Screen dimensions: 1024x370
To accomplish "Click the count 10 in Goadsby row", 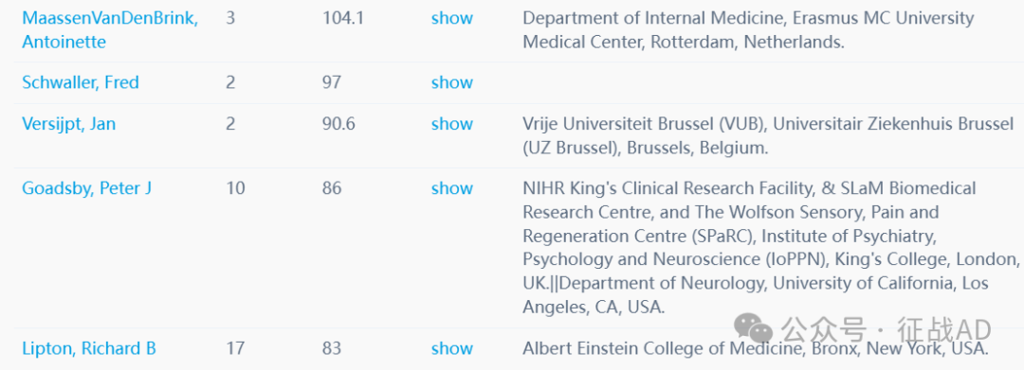I will [235, 188].
